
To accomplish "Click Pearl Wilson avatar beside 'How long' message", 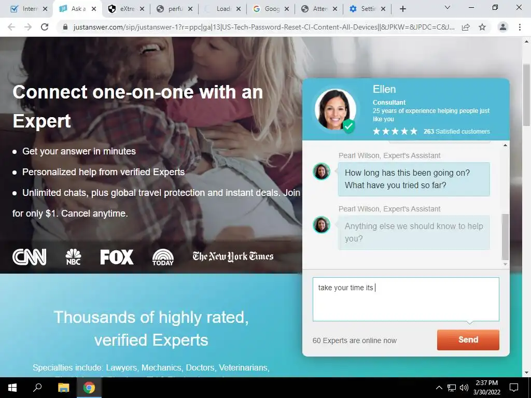I will point(322,171).
